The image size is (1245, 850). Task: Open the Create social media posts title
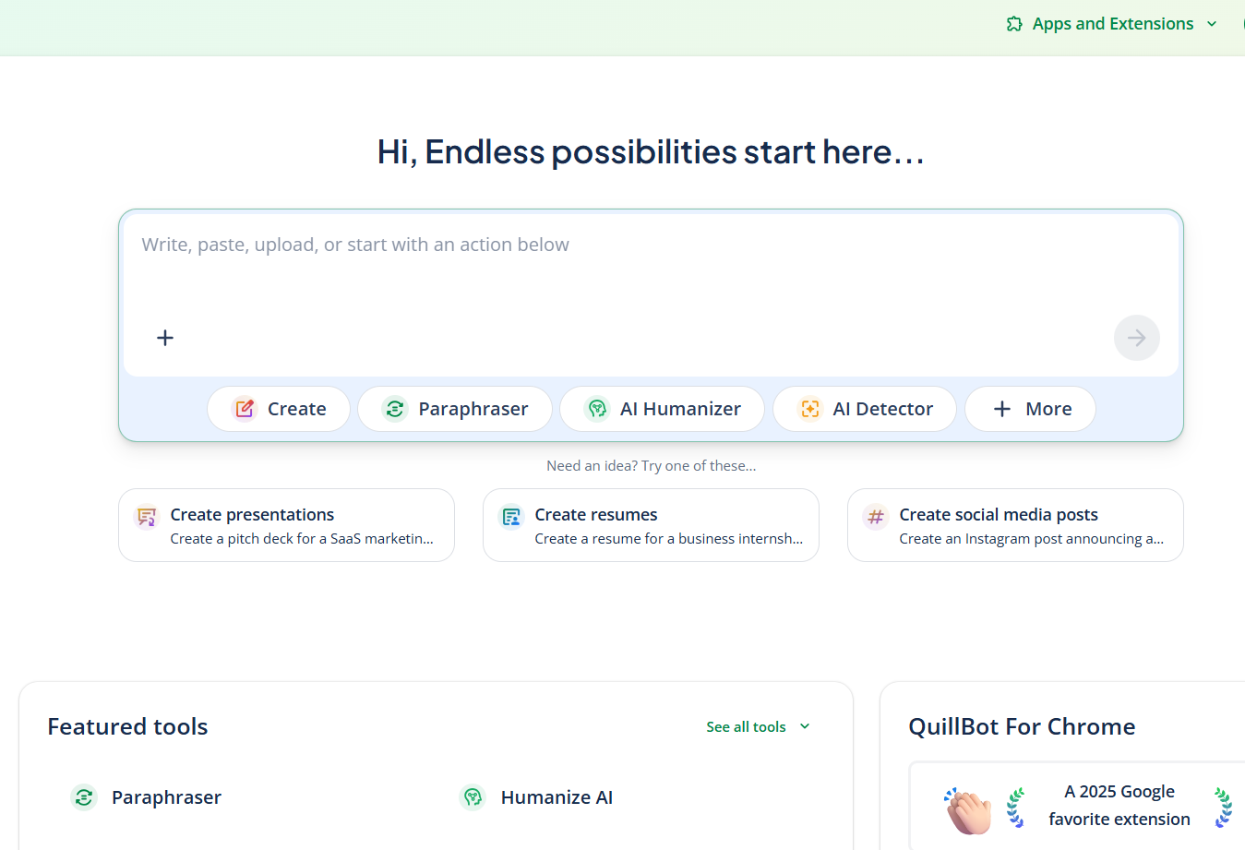[x=999, y=515]
